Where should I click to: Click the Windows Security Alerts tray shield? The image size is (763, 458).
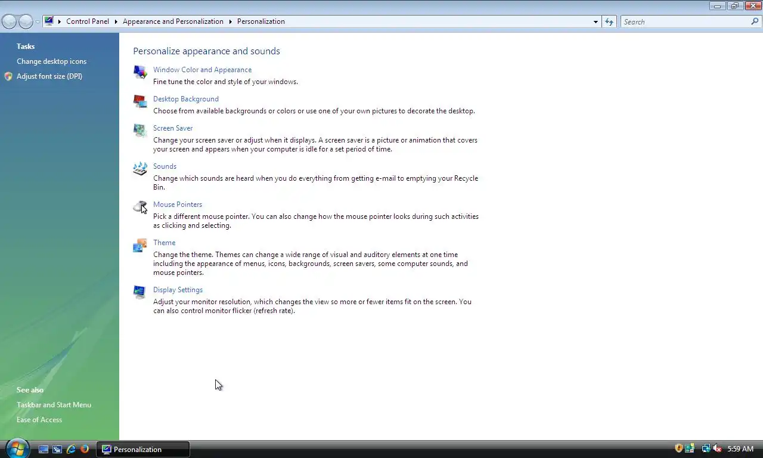click(x=678, y=448)
